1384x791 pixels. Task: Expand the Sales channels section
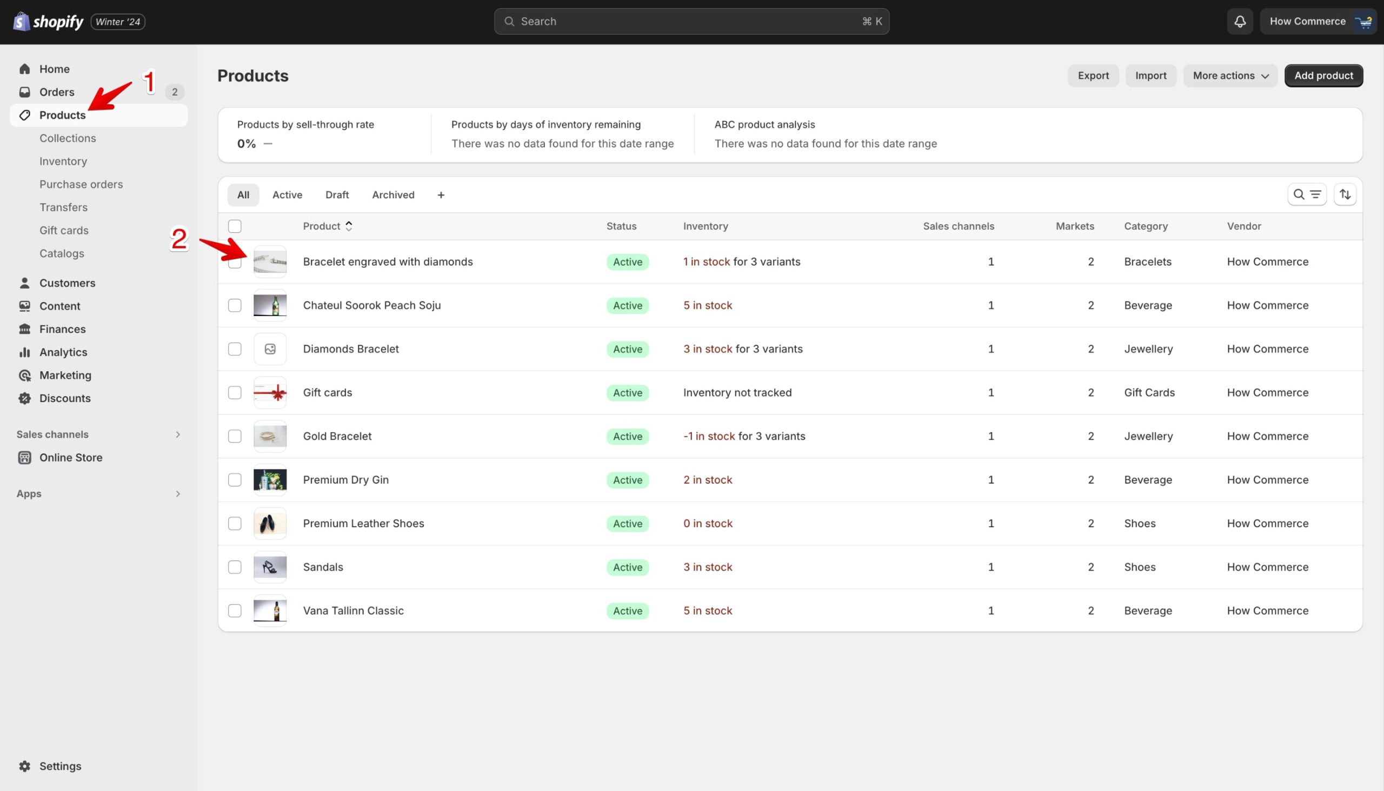coord(177,434)
